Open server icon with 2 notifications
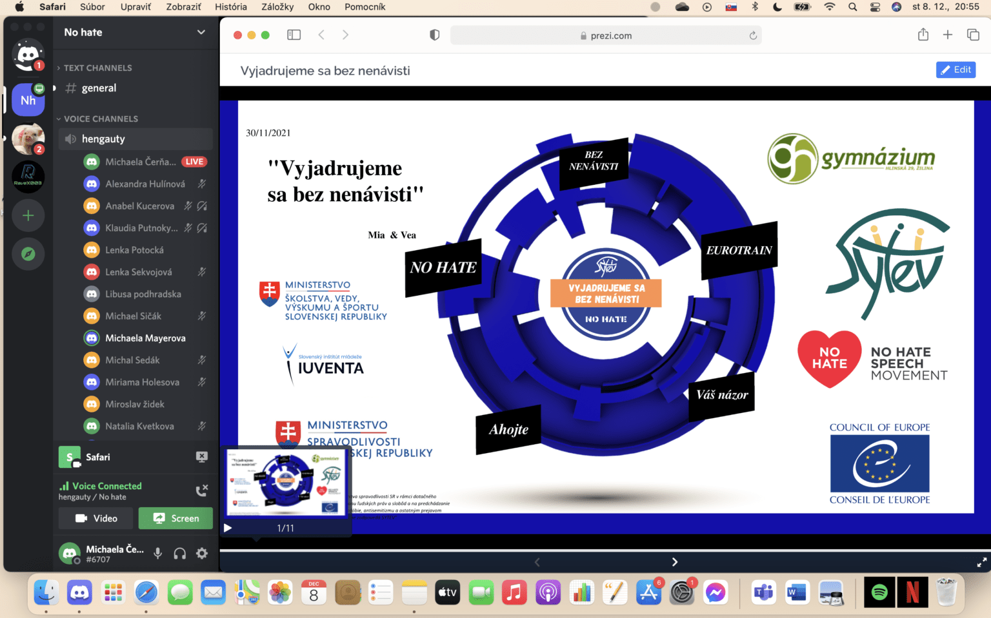Viewport: 991px width, 618px height. click(28, 139)
